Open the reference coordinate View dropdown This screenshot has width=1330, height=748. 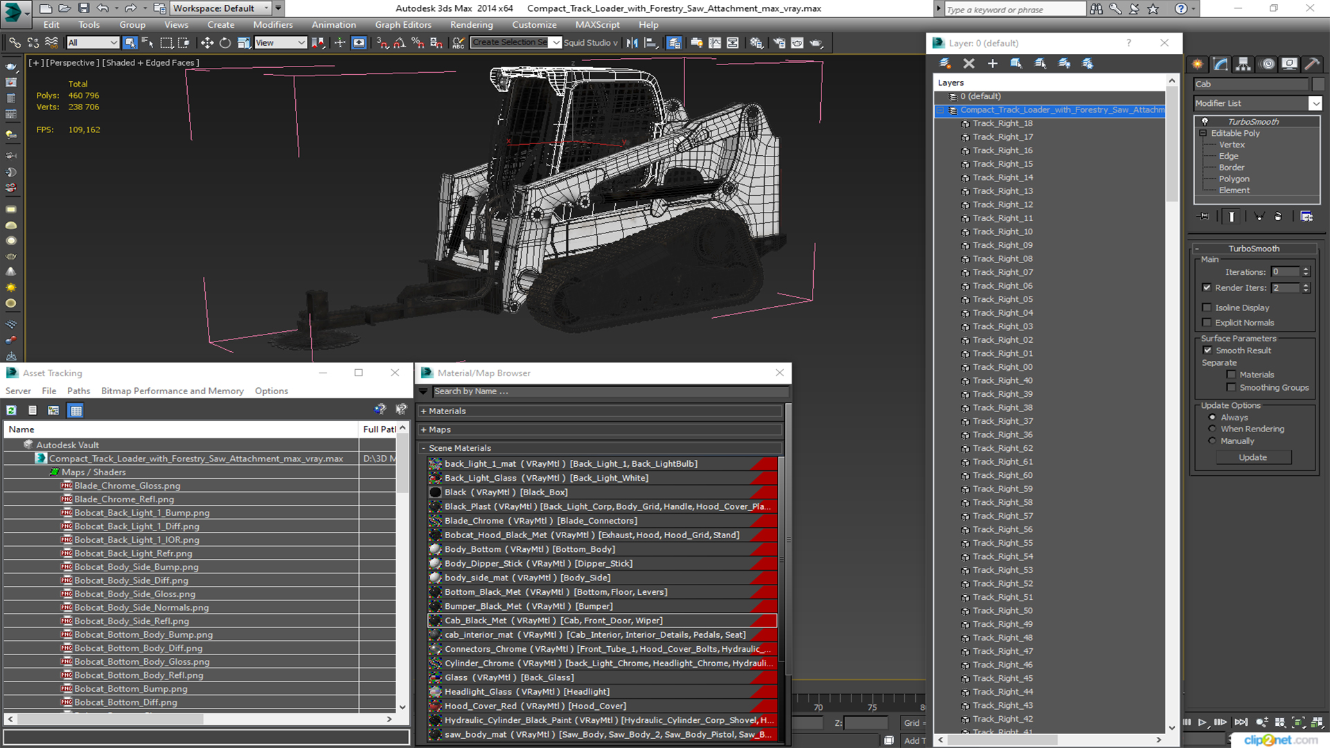click(281, 43)
